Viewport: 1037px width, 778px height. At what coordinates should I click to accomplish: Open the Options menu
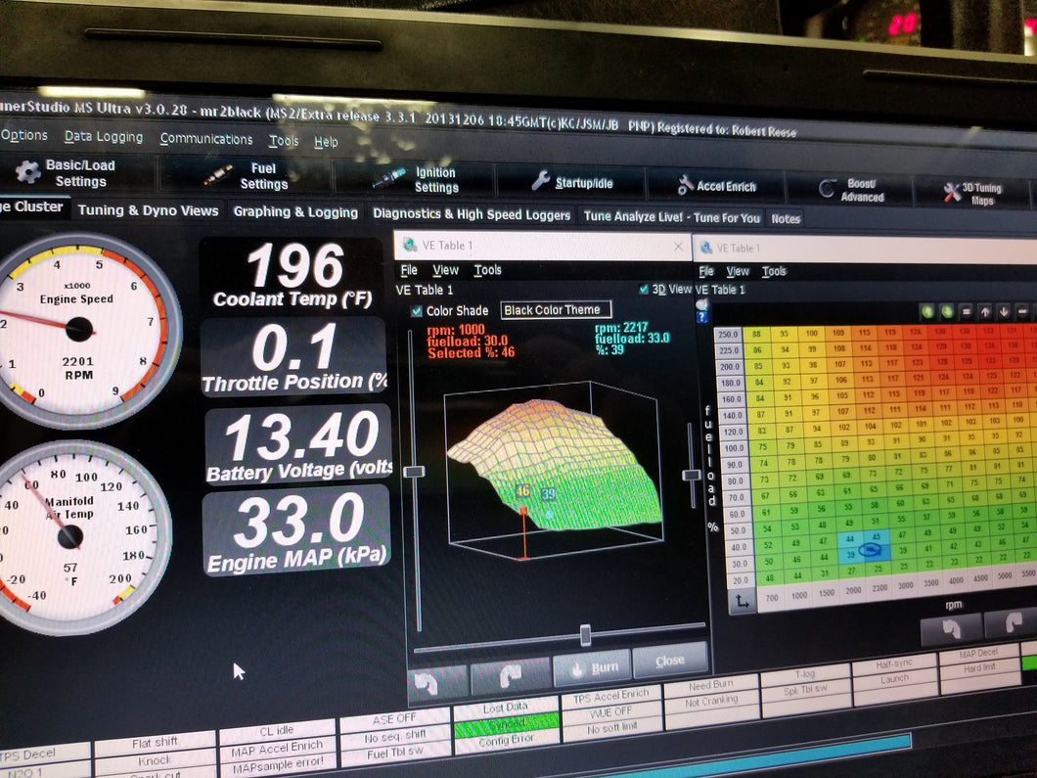24,136
